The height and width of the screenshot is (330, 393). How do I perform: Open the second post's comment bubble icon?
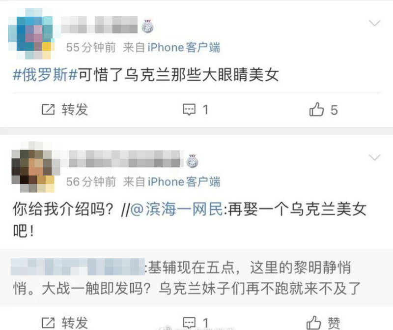tap(189, 323)
